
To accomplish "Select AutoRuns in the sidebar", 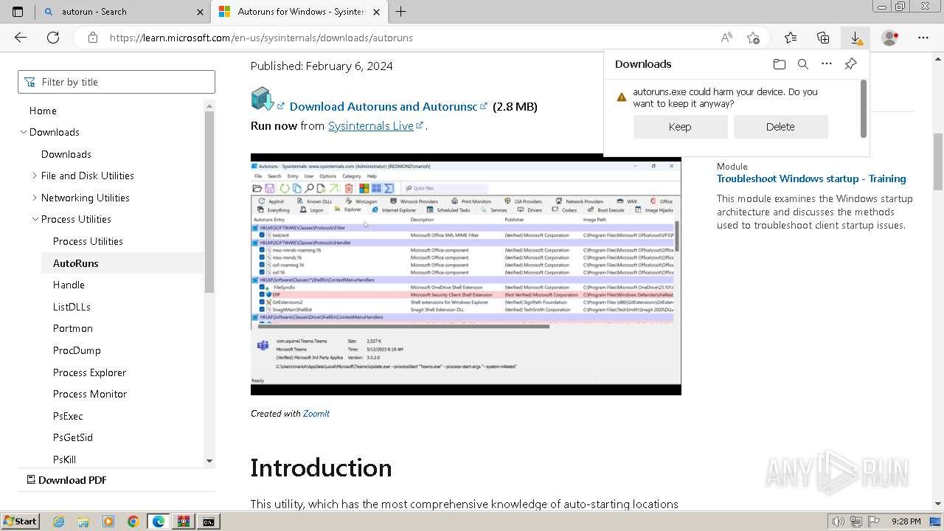I will coord(75,263).
